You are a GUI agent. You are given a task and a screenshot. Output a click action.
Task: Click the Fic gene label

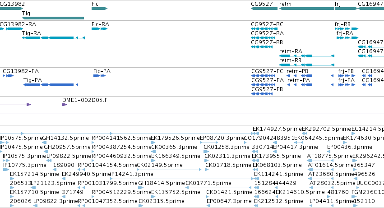95,4
